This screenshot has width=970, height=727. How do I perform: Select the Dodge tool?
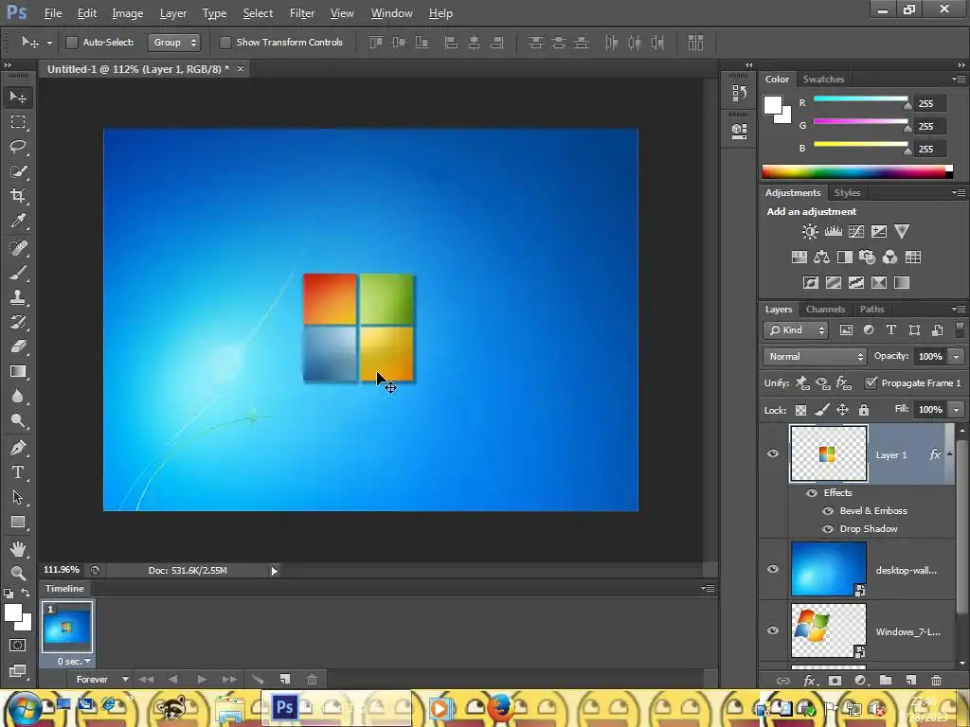coord(18,421)
